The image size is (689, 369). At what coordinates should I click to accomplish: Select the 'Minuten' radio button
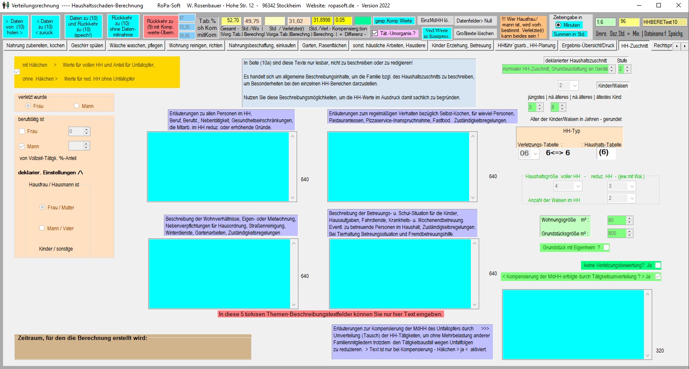click(x=558, y=25)
